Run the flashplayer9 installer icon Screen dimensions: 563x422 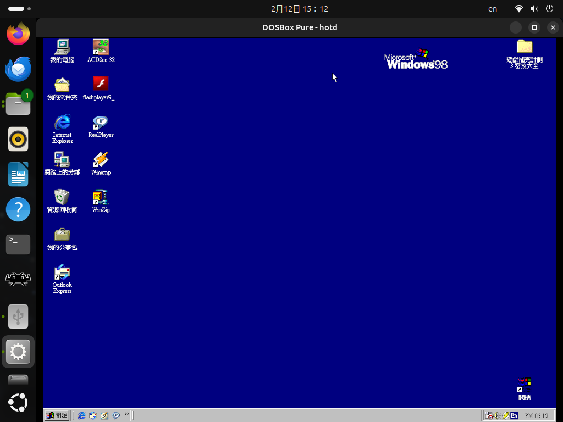(101, 84)
